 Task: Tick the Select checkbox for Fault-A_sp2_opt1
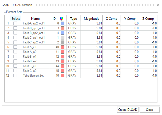click(x=15, y=23)
